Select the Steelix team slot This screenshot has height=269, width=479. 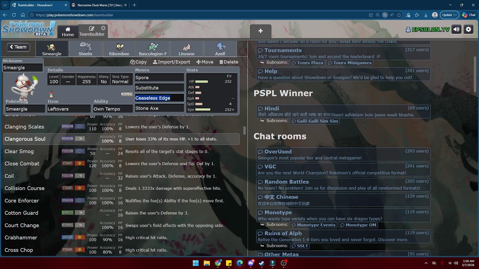click(x=85, y=49)
